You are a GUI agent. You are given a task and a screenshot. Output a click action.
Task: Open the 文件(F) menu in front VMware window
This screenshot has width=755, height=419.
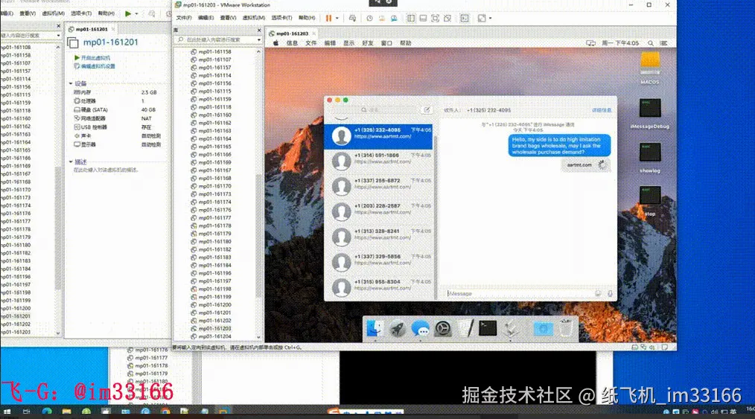(x=183, y=18)
